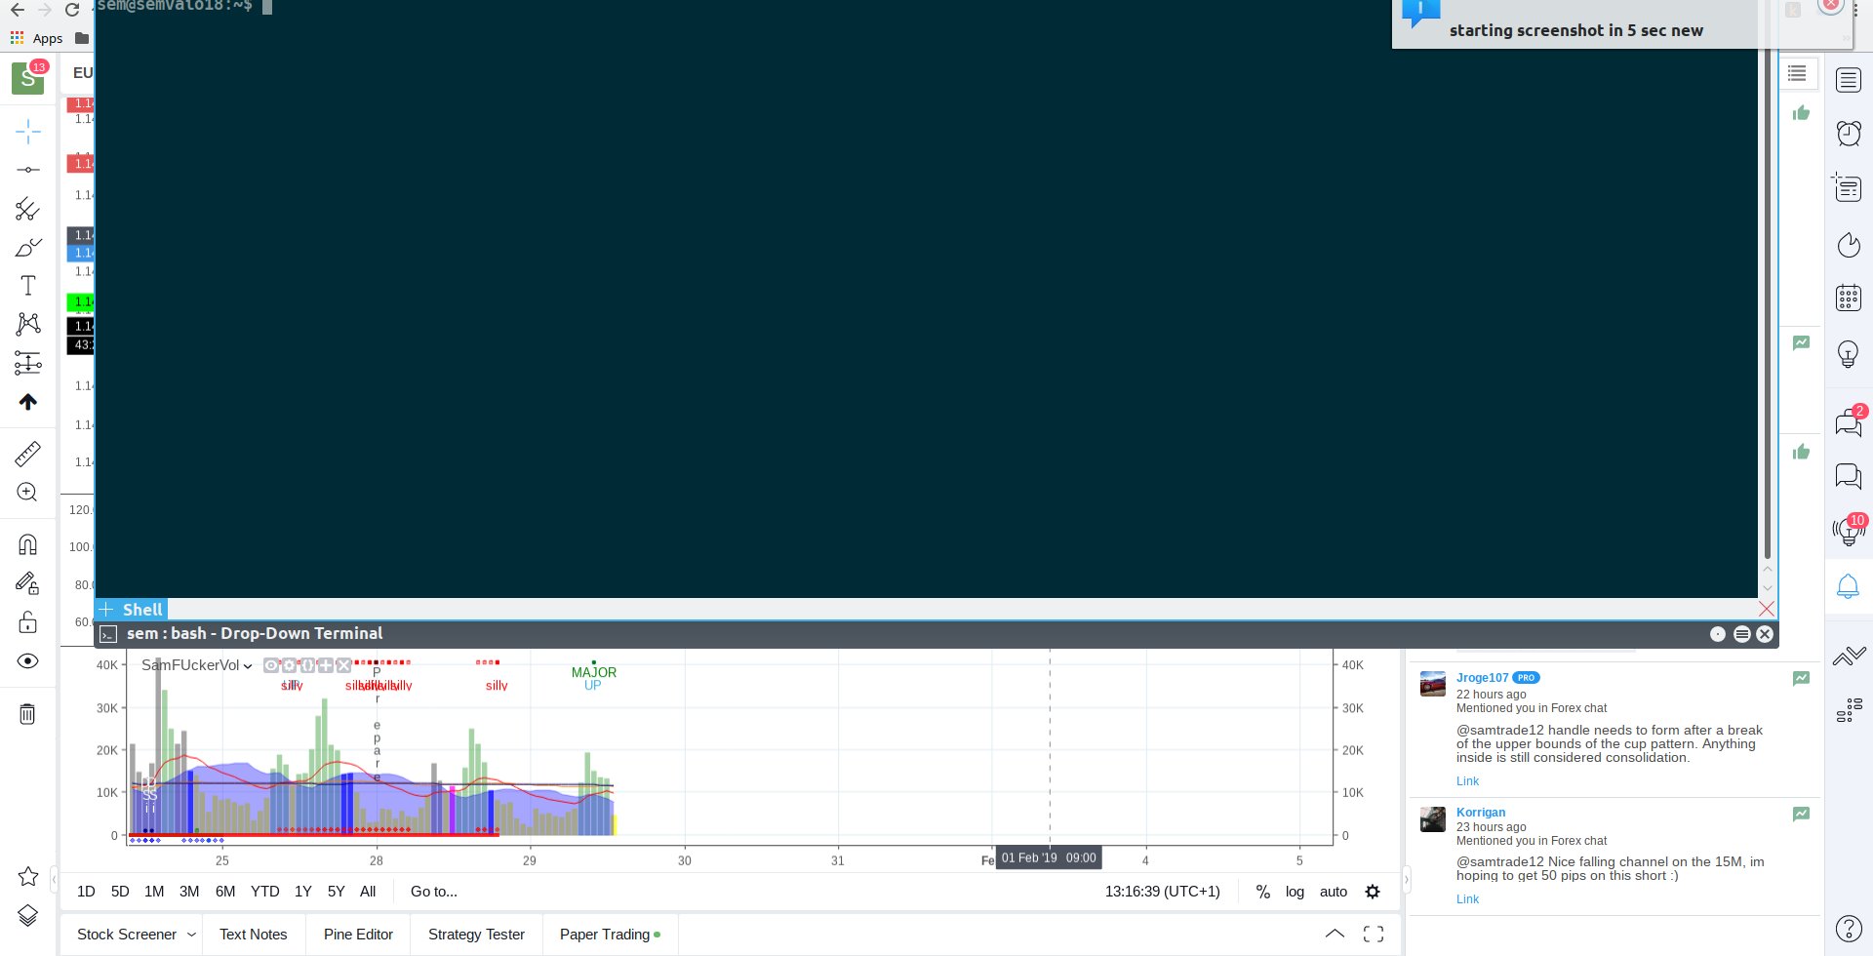
Task: Open the watchlist panel icon
Action: click(x=1849, y=80)
